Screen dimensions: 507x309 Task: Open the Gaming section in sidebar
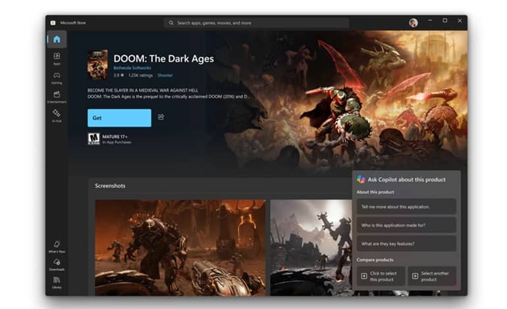pos(57,78)
